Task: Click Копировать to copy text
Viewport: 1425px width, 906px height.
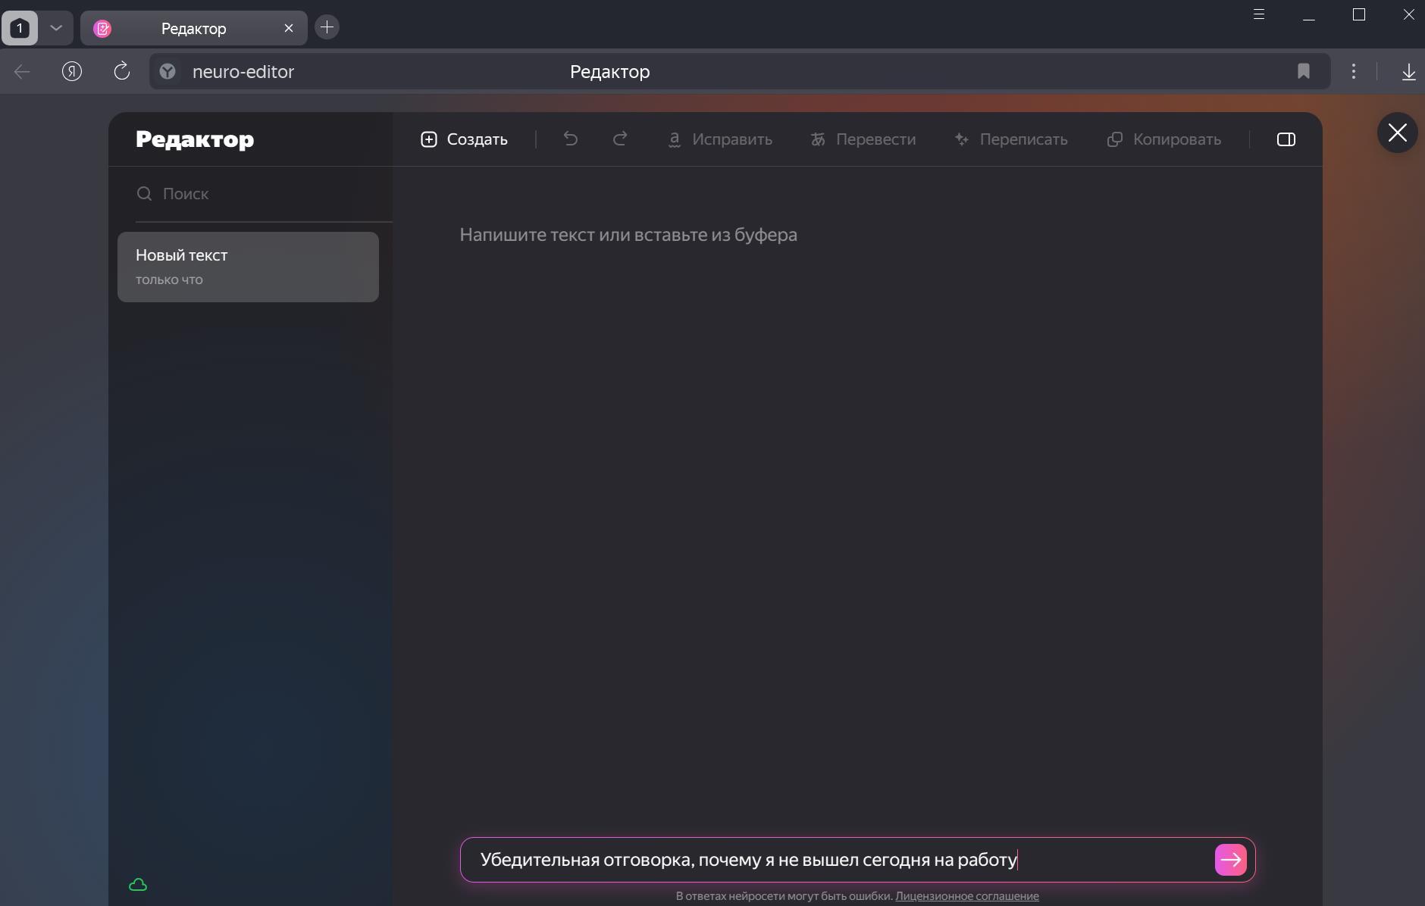Action: (x=1163, y=139)
